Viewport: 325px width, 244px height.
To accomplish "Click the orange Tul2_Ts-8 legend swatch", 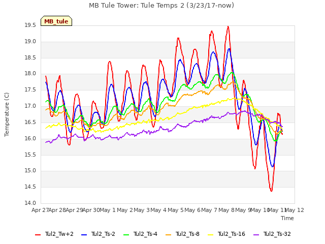I will (168, 235).
